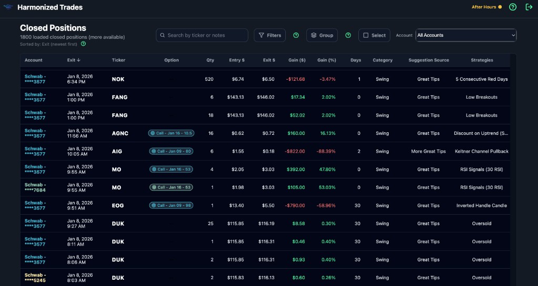This screenshot has width=538, height=286.
Task: Click the Keltner Channel Pullback strategy
Action: tap(482, 151)
